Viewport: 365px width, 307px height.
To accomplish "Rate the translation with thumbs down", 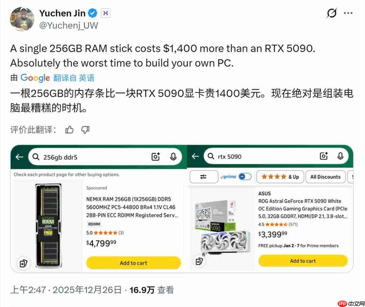I will (x=85, y=130).
